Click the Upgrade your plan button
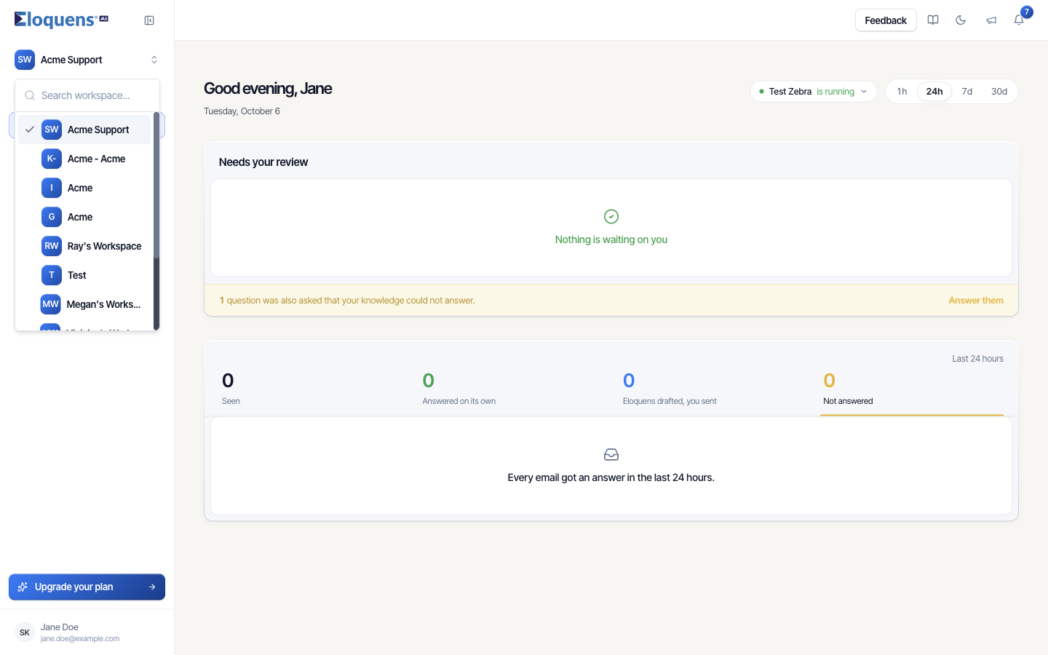This screenshot has width=1048, height=655. click(x=87, y=587)
